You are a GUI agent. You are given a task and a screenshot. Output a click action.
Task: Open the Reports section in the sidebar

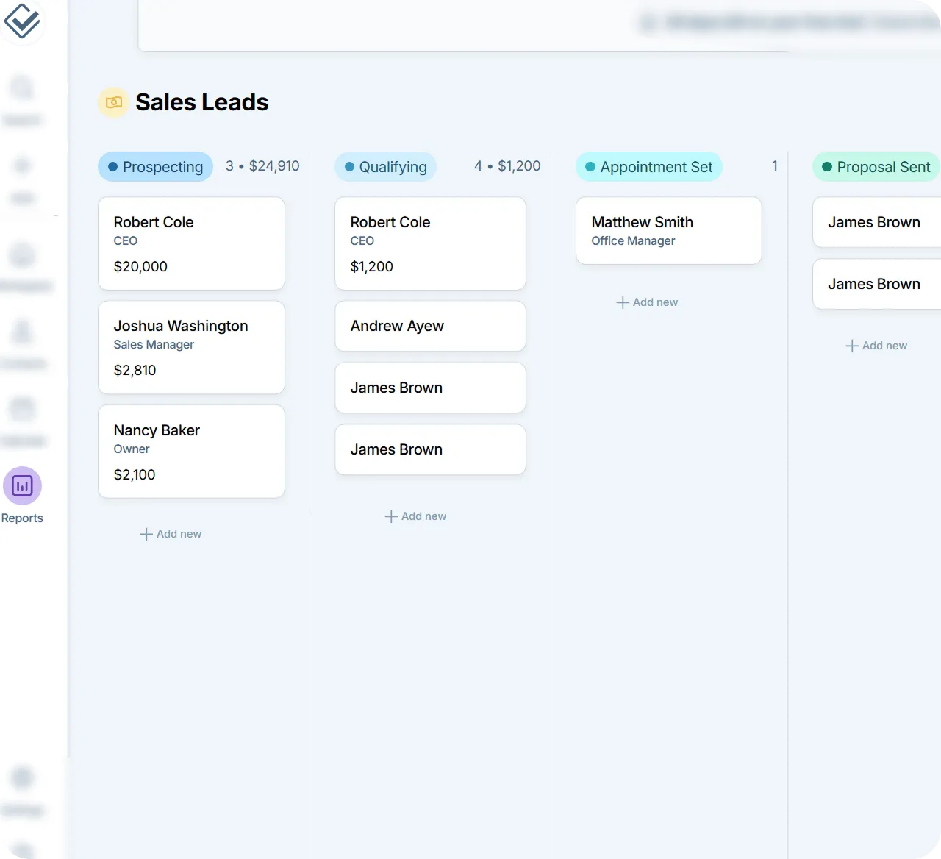click(22, 496)
